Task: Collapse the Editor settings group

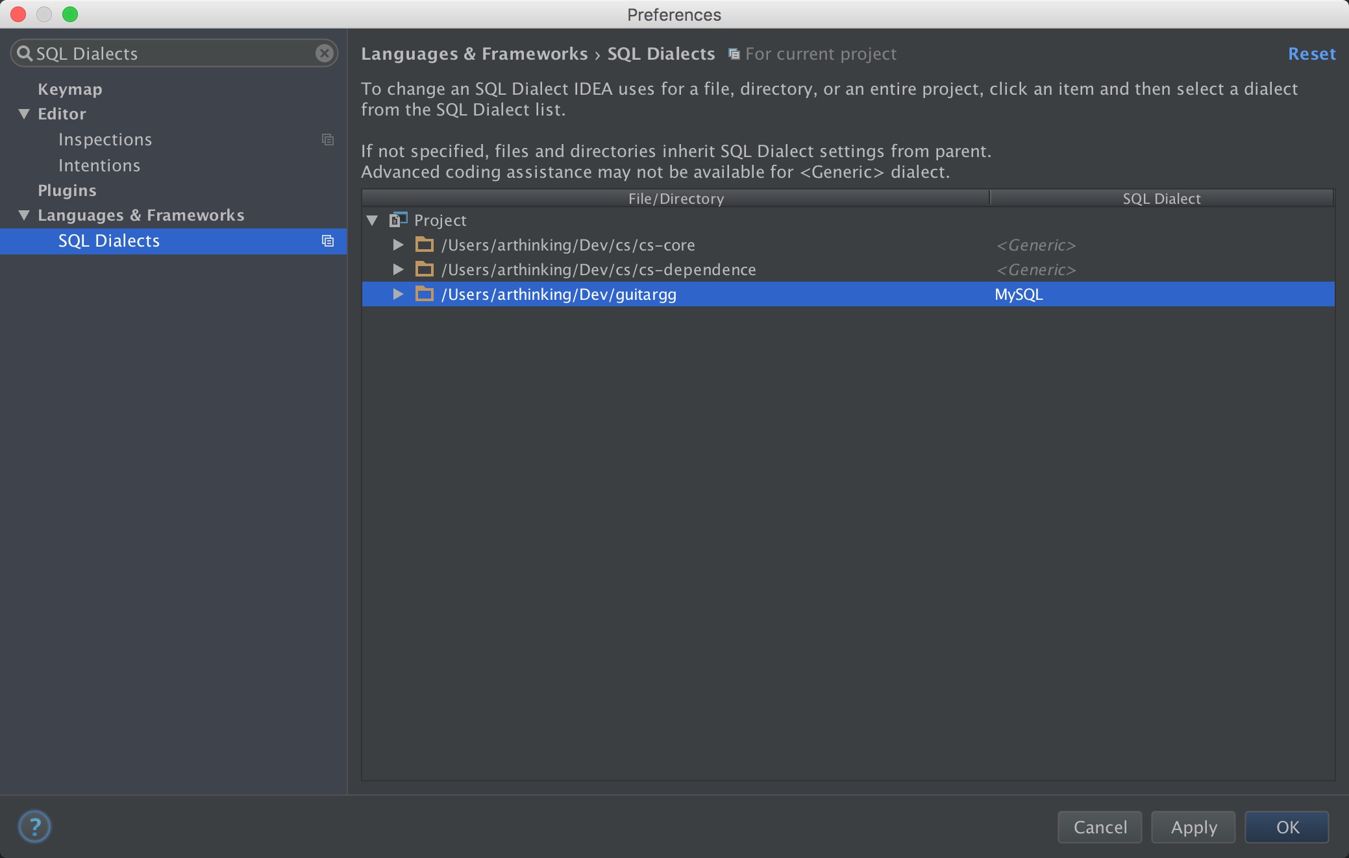Action: tap(24, 114)
